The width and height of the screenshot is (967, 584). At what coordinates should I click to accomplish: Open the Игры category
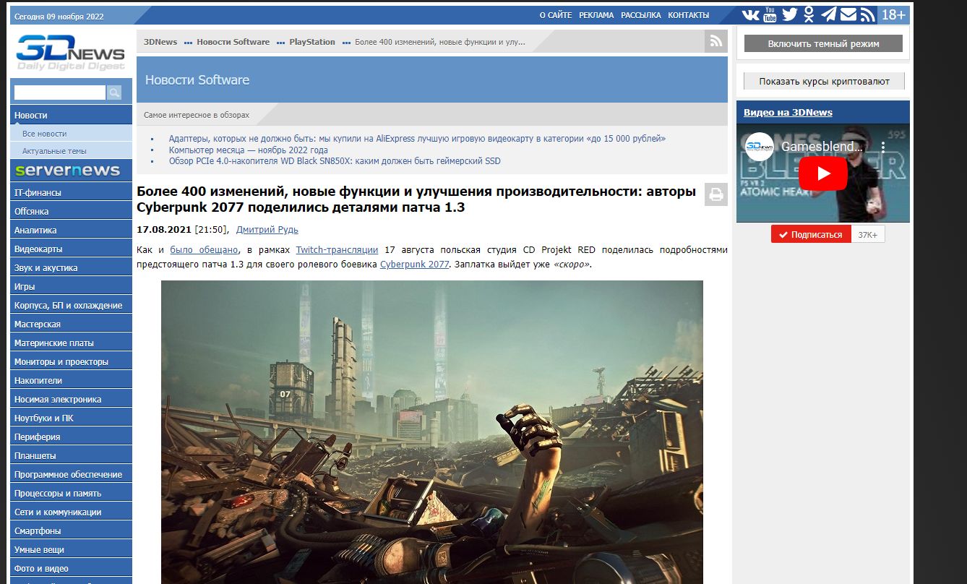(71, 286)
